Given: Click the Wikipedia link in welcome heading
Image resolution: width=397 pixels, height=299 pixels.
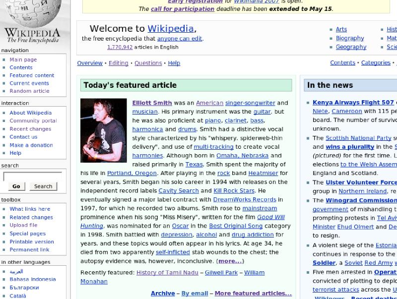Looking at the screenshot, I should tap(171, 29).
